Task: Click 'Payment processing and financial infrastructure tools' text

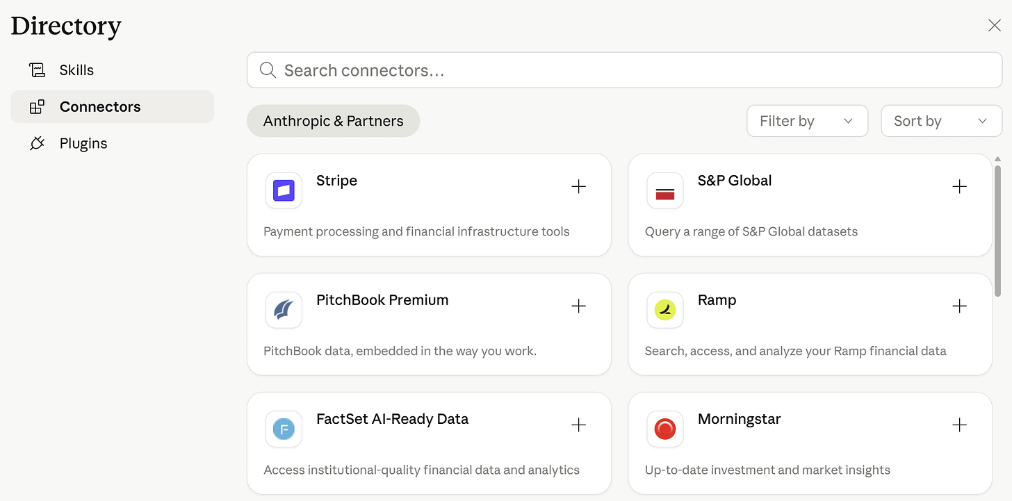Action: 416,231
